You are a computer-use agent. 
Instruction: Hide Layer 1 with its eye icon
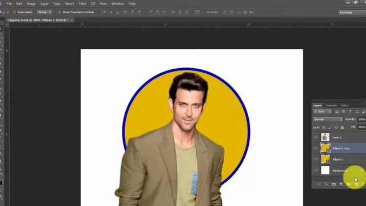point(316,137)
